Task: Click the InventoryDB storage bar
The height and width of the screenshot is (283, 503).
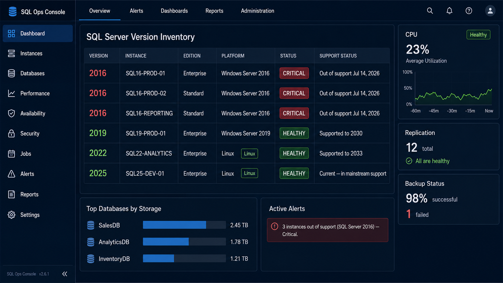Action: pyautogui.click(x=184, y=258)
